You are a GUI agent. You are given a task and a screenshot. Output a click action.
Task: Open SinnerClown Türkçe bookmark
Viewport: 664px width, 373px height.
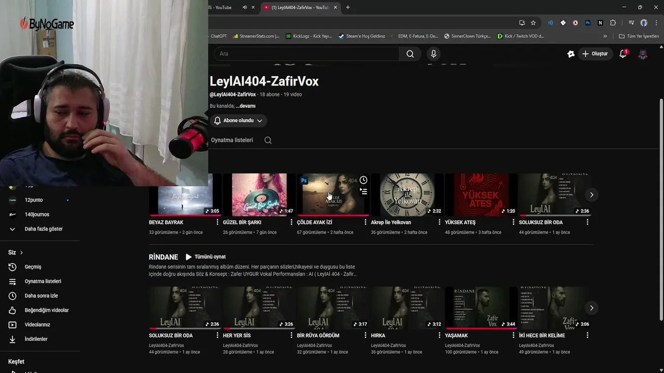(x=467, y=36)
